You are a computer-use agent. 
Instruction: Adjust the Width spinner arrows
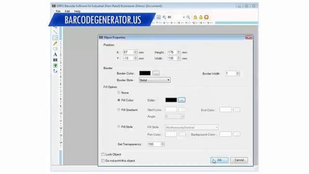179,58
